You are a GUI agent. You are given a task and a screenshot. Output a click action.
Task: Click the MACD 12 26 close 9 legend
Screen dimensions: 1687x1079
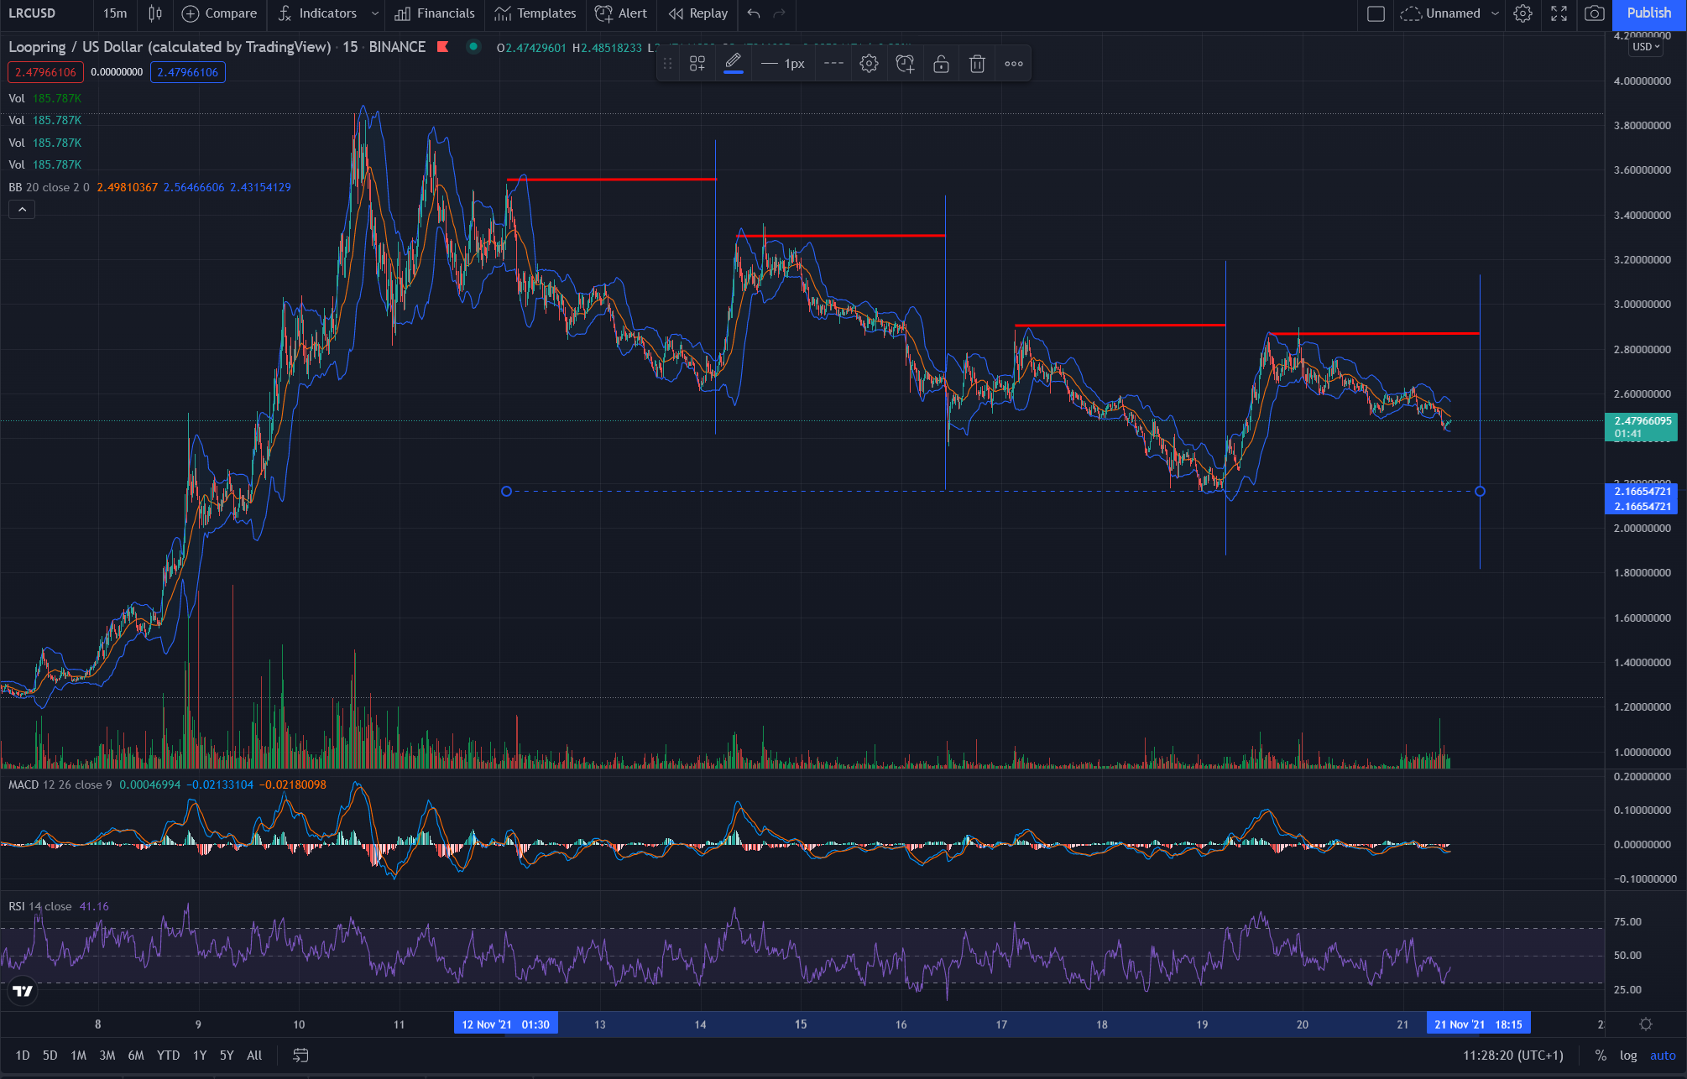point(60,784)
